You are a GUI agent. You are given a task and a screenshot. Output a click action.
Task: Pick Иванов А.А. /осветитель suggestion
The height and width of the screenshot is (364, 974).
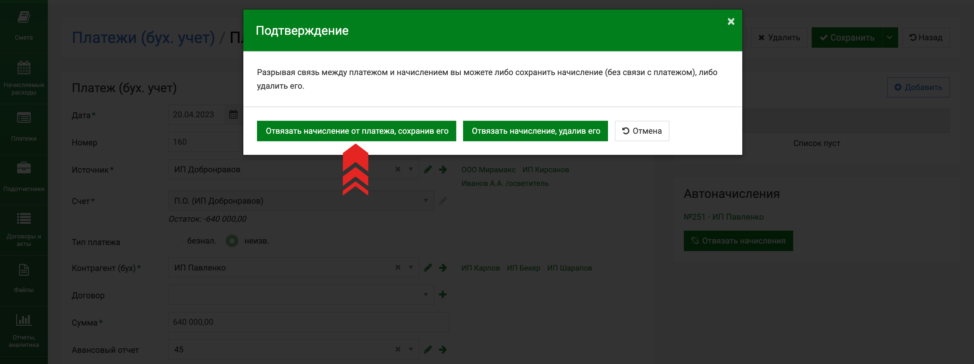[x=505, y=183]
